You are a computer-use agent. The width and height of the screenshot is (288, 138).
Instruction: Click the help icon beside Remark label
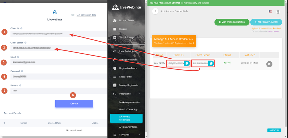coord(20,86)
